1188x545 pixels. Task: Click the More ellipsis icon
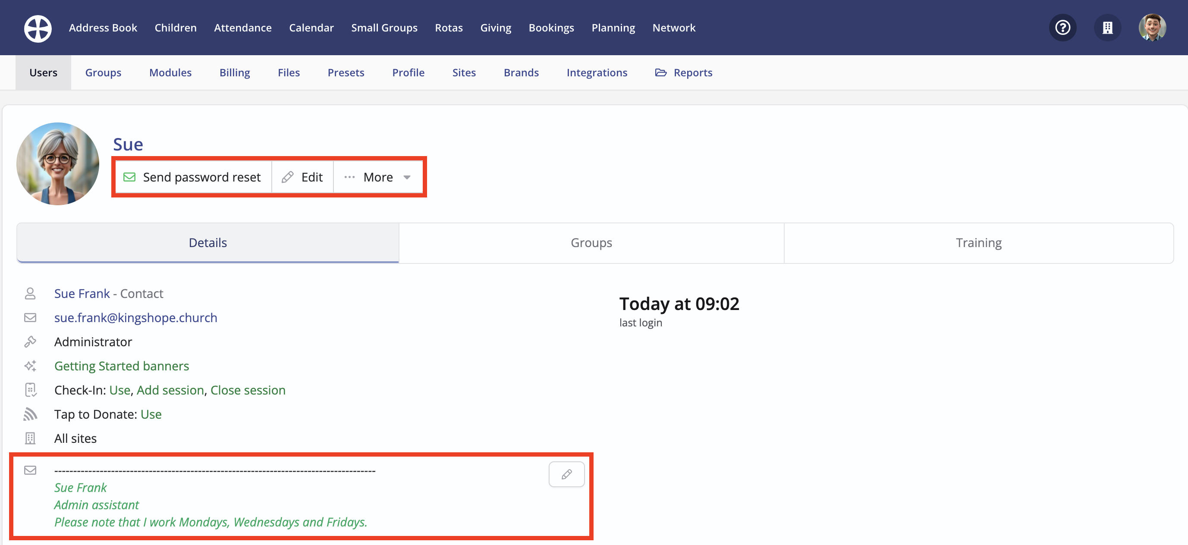[349, 177]
